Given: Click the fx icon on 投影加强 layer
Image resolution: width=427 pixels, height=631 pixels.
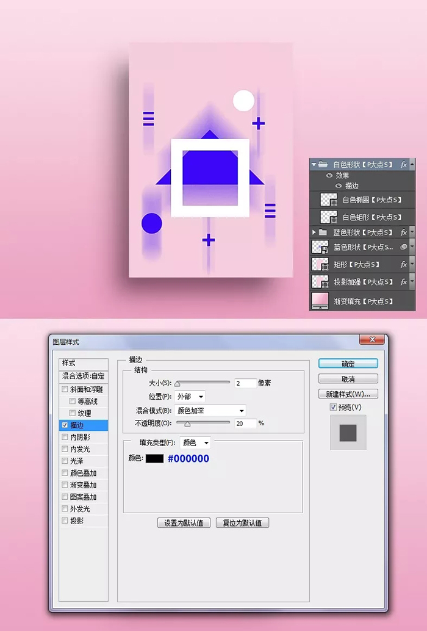Looking at the screenshot, I should (403, 282).
